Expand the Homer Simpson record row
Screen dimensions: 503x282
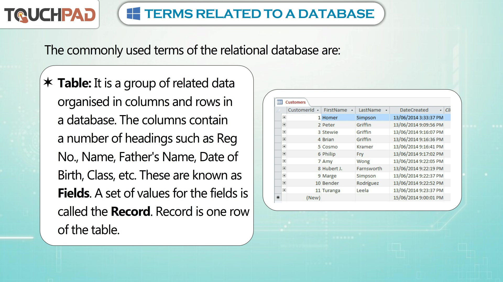(284, 117)
